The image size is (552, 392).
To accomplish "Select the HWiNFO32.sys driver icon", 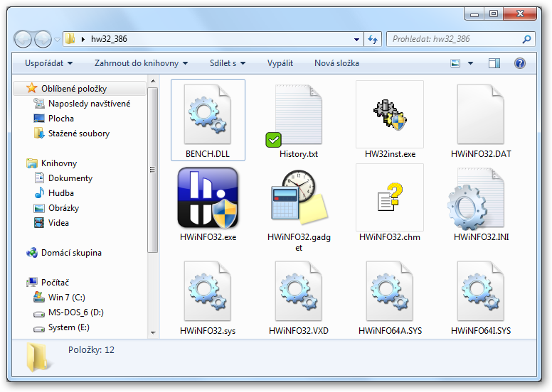I will coord(208,290).
